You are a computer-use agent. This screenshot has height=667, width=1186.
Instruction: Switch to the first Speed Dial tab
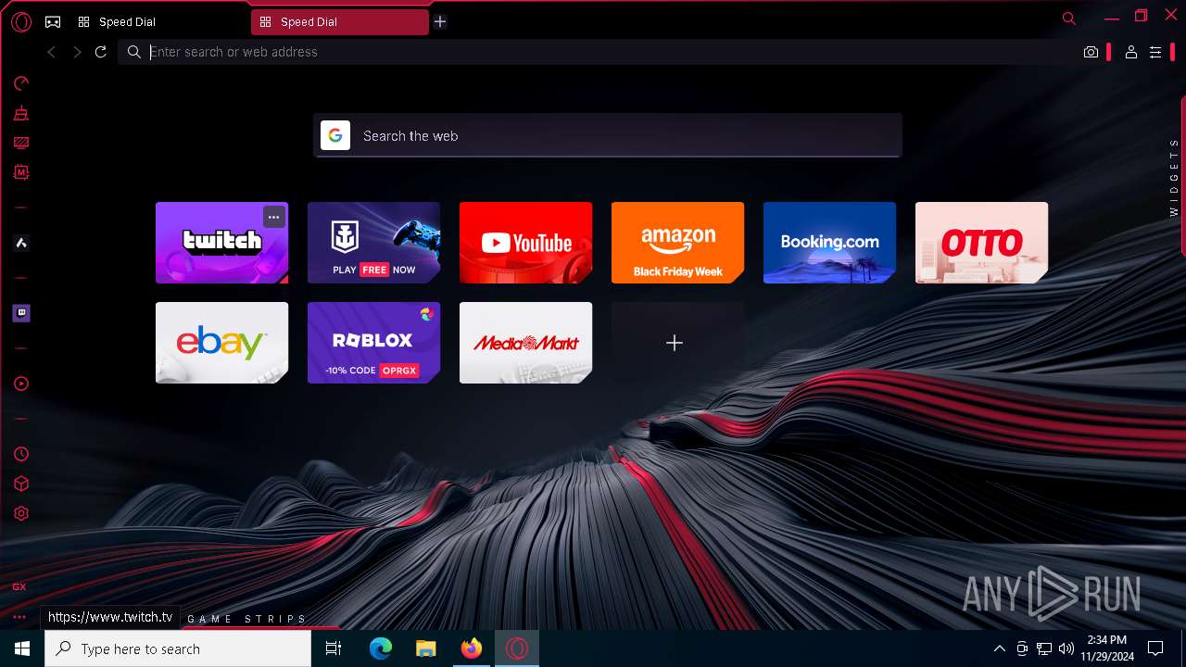[x=158, y=22]
